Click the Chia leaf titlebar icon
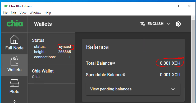Screen dimensions: 196x103 click(6, 6)
